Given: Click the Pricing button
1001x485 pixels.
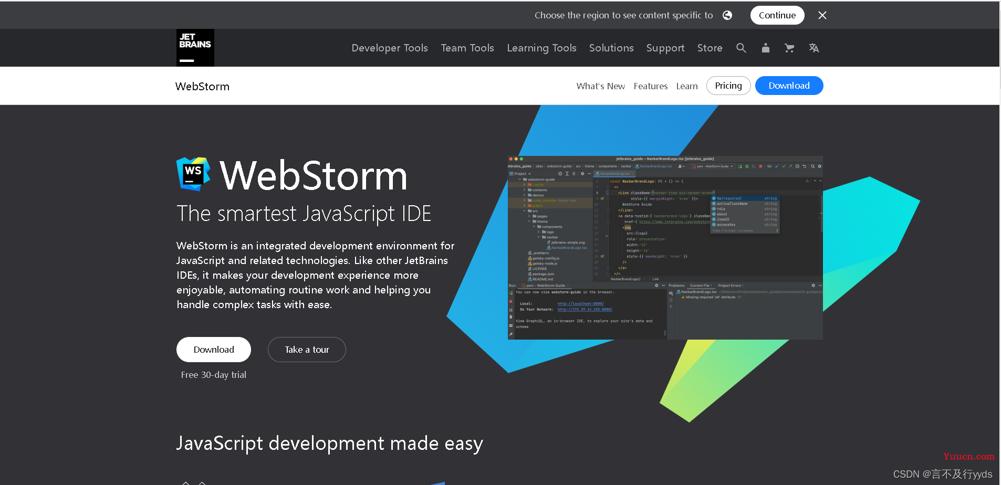Looking at the screenshot, I should (x=728, y=86).
